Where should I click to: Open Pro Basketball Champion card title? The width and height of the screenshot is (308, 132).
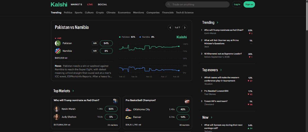pyautogui.click(x=141, y=100)
